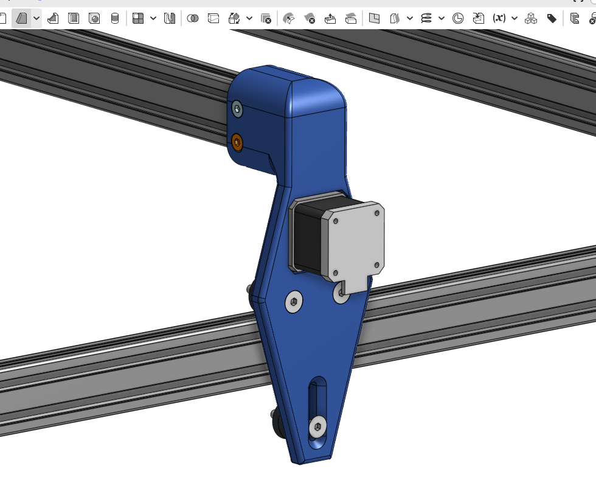Select the gray screw above the orange one
The height and width of the screenshot is (497, 596).
(x=237, y=109)
